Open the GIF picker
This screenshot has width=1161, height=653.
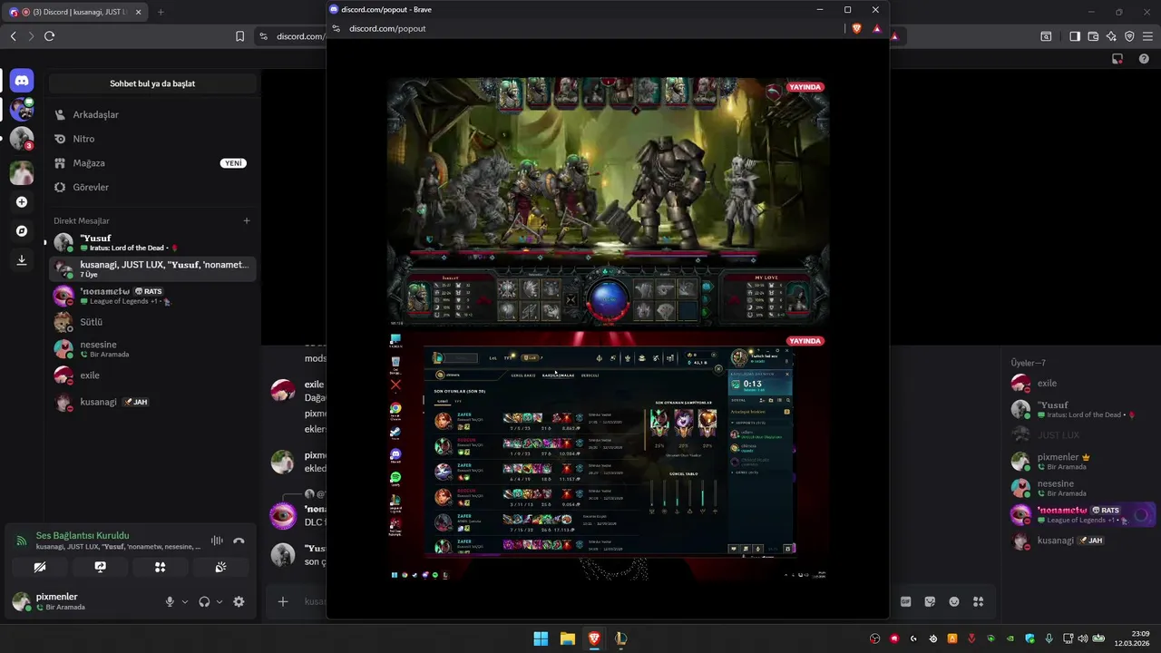(x=905, y=601)
